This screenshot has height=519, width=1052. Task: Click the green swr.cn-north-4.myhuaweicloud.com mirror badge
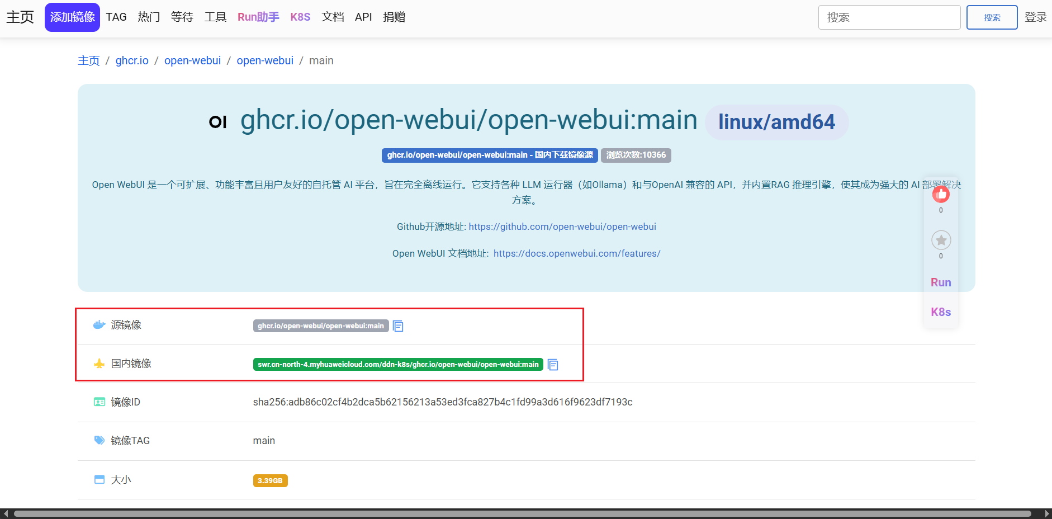(398, 364)
